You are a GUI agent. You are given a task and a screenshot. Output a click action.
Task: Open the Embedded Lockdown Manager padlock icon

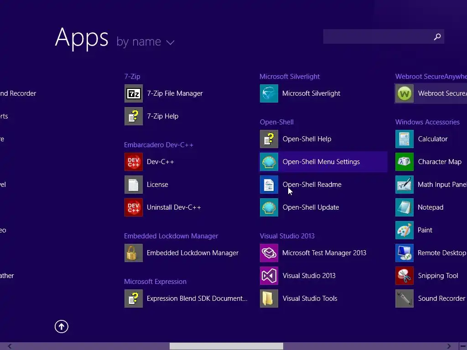134,253
